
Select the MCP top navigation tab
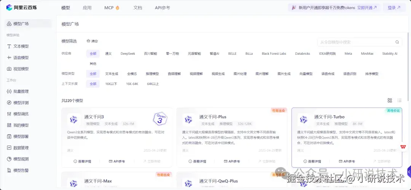(112, 8)
